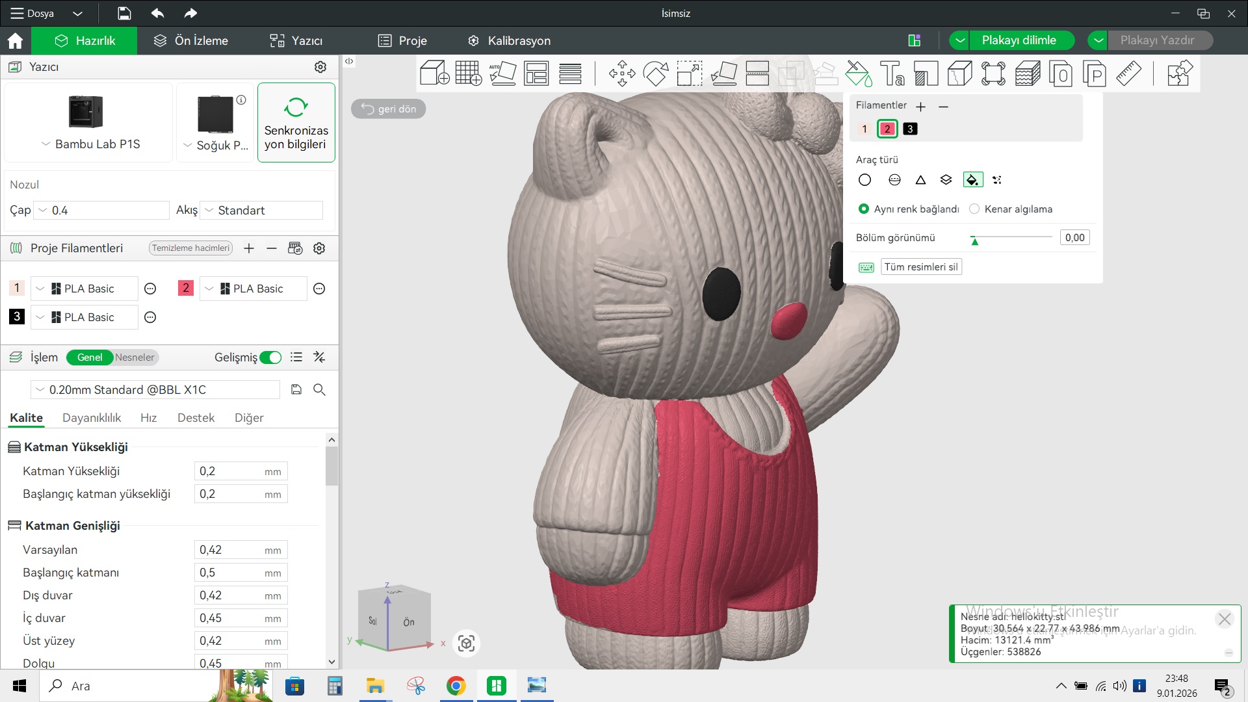Image resolution: width=1248 pixels, height=702 pixels.
Task: Select the Measure ruler tool
Action: tap(1128, 73)
